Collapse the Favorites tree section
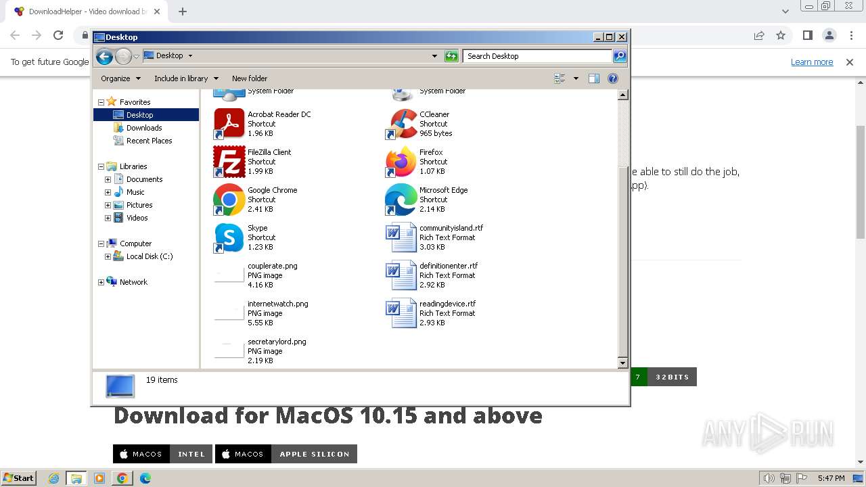Viewport: 866px width, 487px height. pos(101,102)
